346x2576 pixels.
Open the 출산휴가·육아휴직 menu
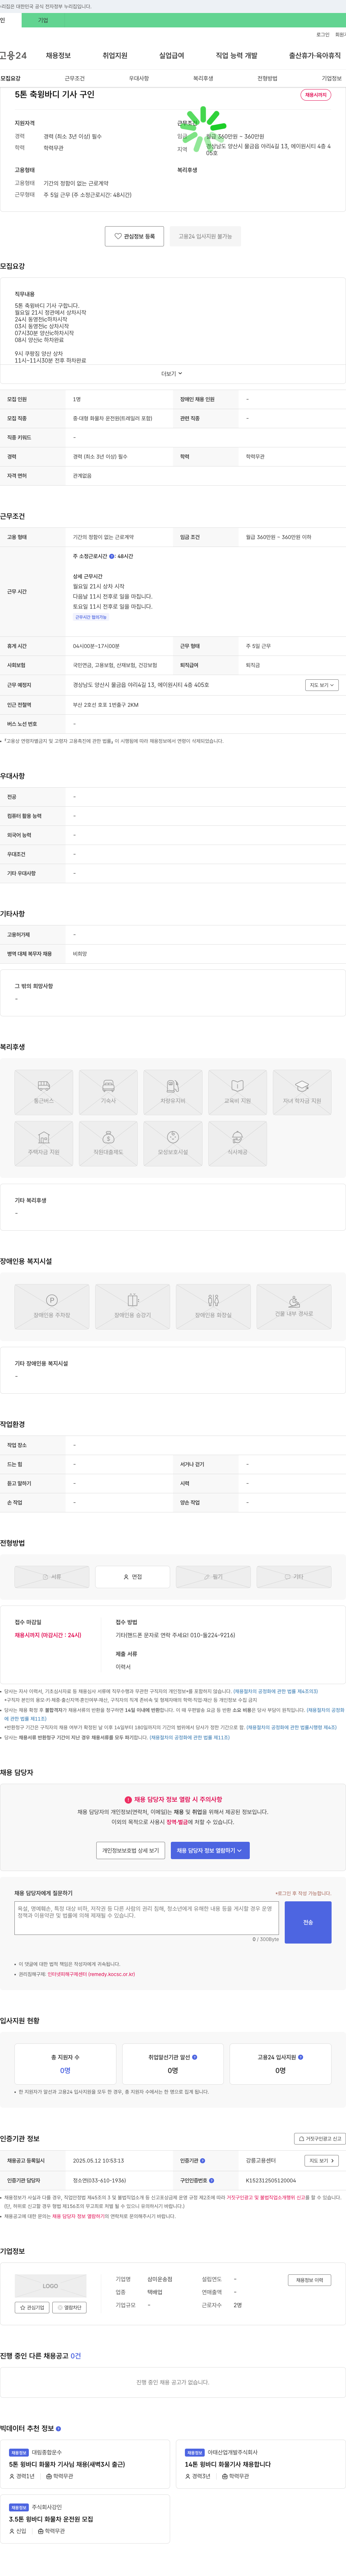pos(315,56)
